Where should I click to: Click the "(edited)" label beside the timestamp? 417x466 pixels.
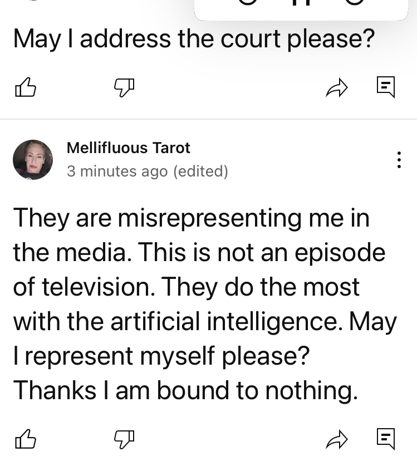pos(201,171)
